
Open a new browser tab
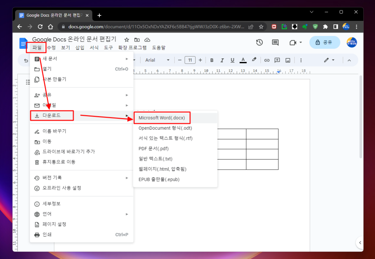(99, 15)
